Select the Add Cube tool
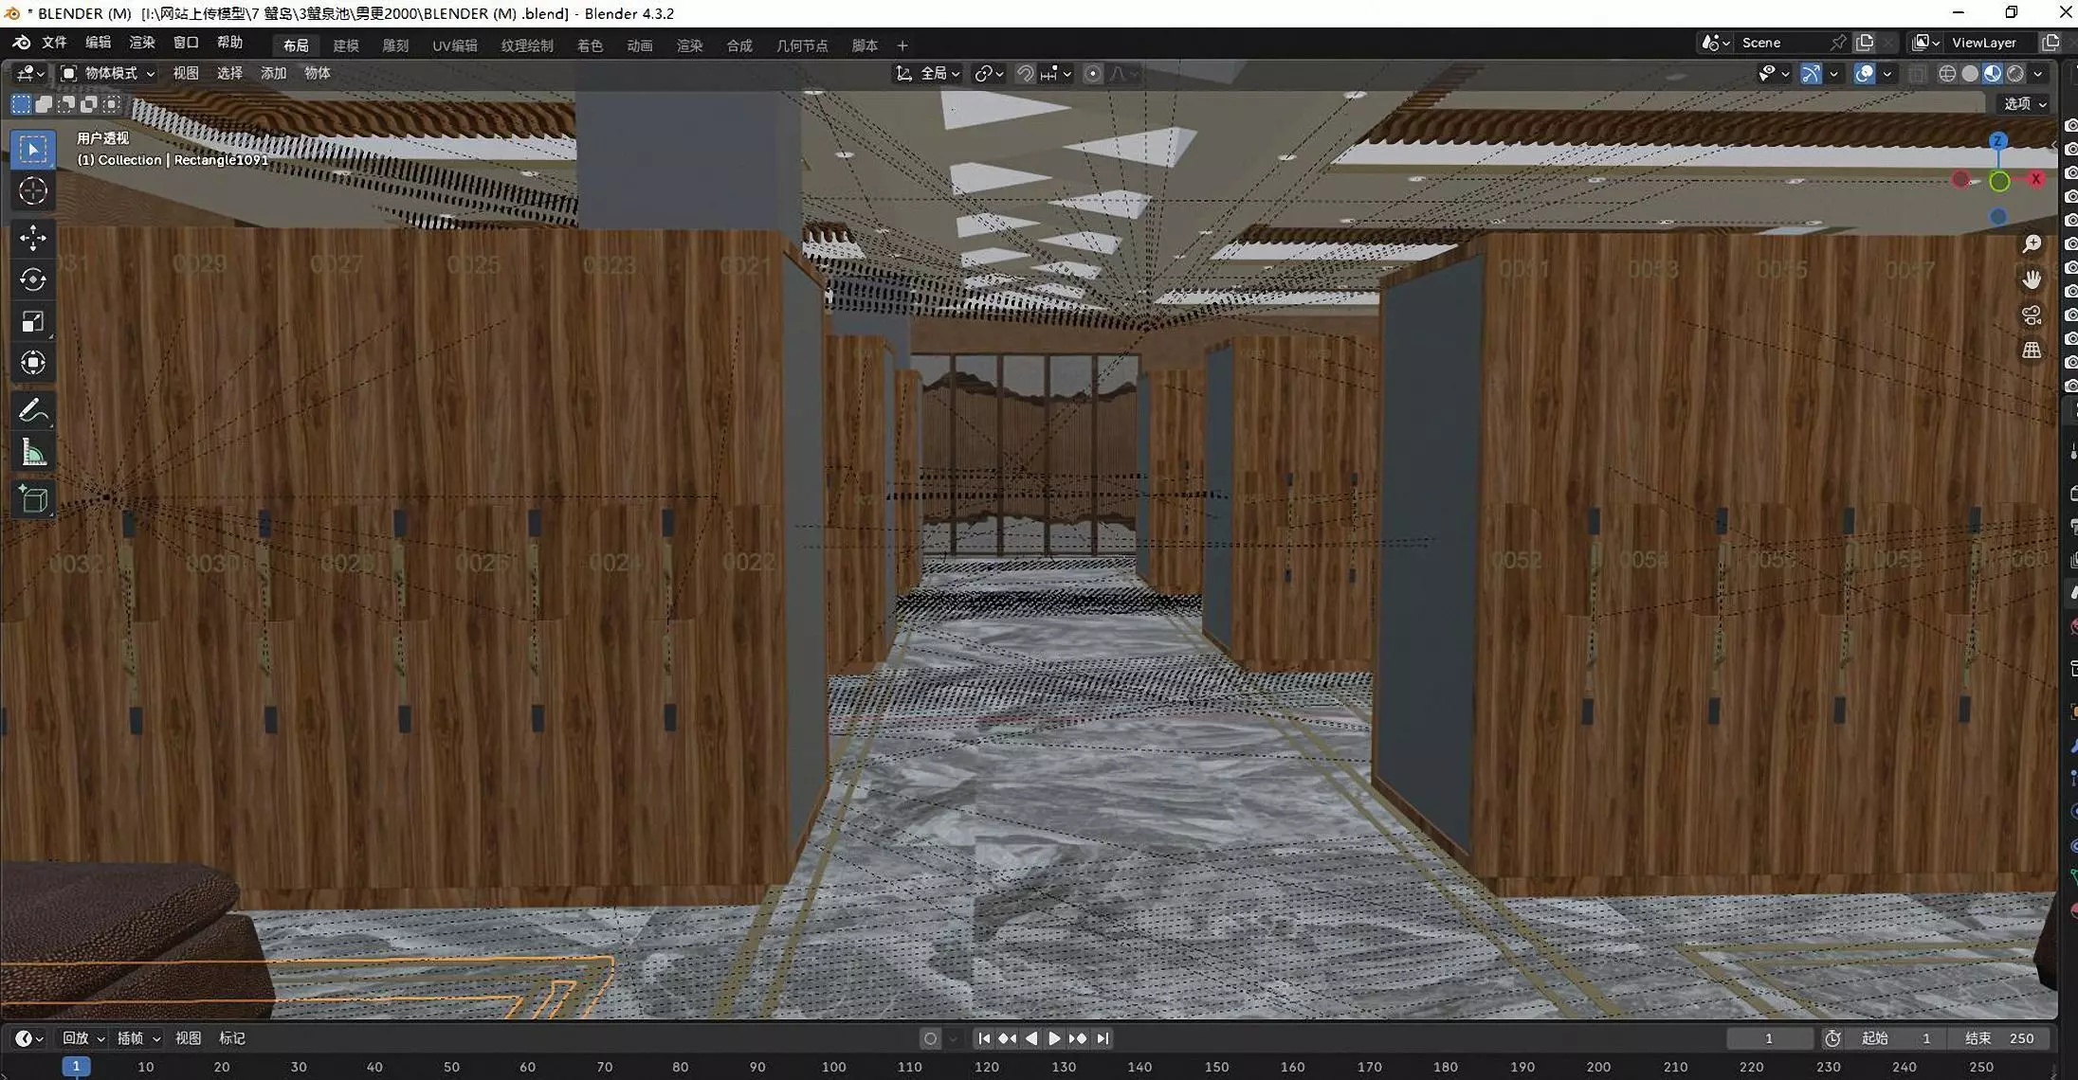The height and width of the screenshot is (1080, 2078). [33, 498]
